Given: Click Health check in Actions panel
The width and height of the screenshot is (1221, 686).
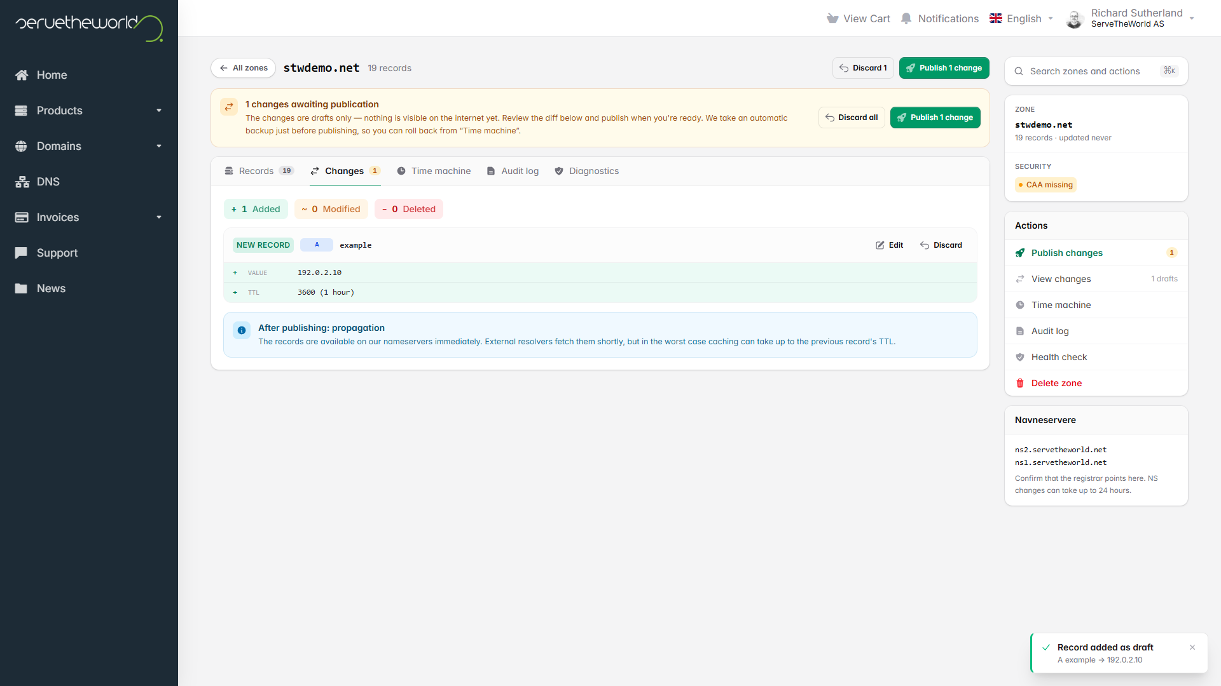Looking at the screenshot, I should pos(1096,357).
